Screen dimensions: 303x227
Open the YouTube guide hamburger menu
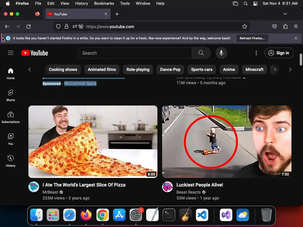click(x=11, y=53)
